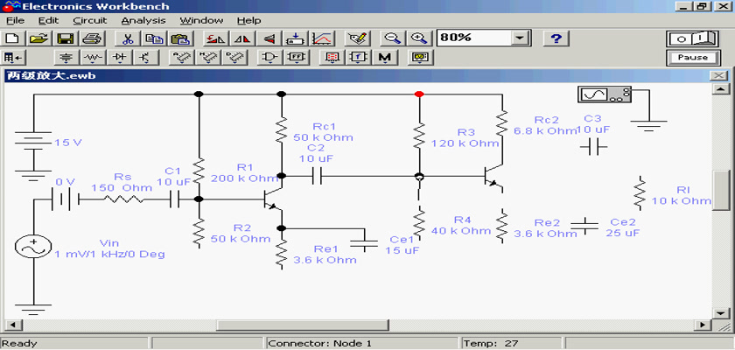The width and height of the screenshot is (735, 350).
Task: Click the vertical scrollbar down arrow
Action: tap(720, 312)
